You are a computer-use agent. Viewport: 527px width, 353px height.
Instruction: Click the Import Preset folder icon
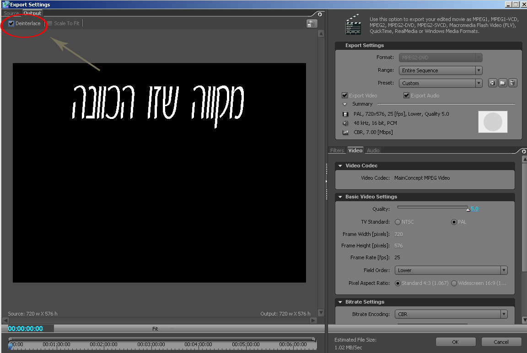(502, 83)
